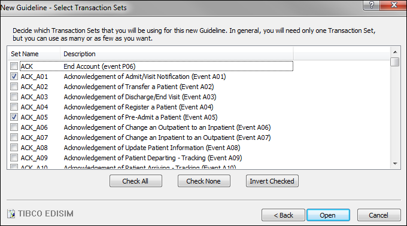Cancel the new guideline wizard

tap(379, 215)
